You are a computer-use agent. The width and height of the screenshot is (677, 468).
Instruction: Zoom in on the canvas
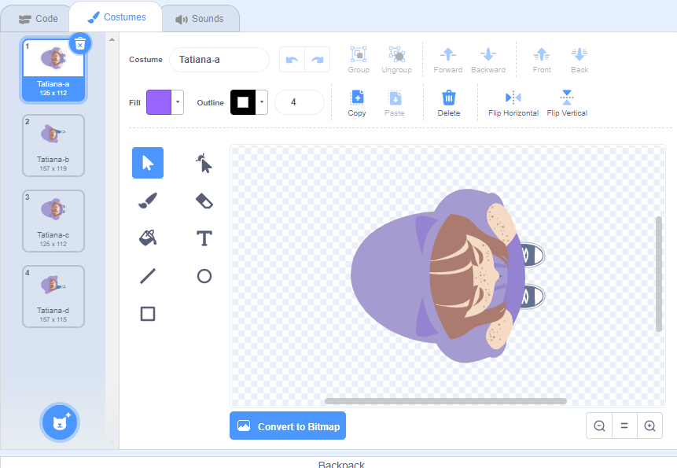(649, 426)
